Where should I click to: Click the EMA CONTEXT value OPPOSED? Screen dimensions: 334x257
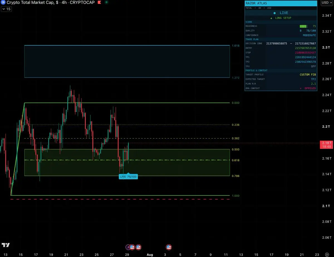coord(310,88)
